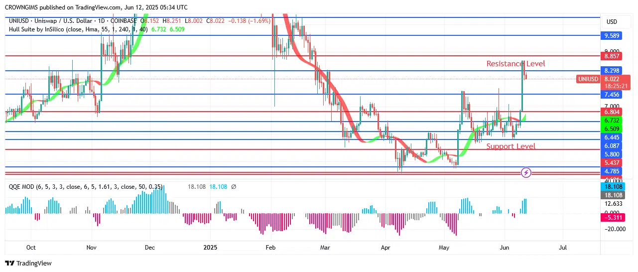Click the Feb label on the time axis

pyautogui.click(x=270, y=247)
